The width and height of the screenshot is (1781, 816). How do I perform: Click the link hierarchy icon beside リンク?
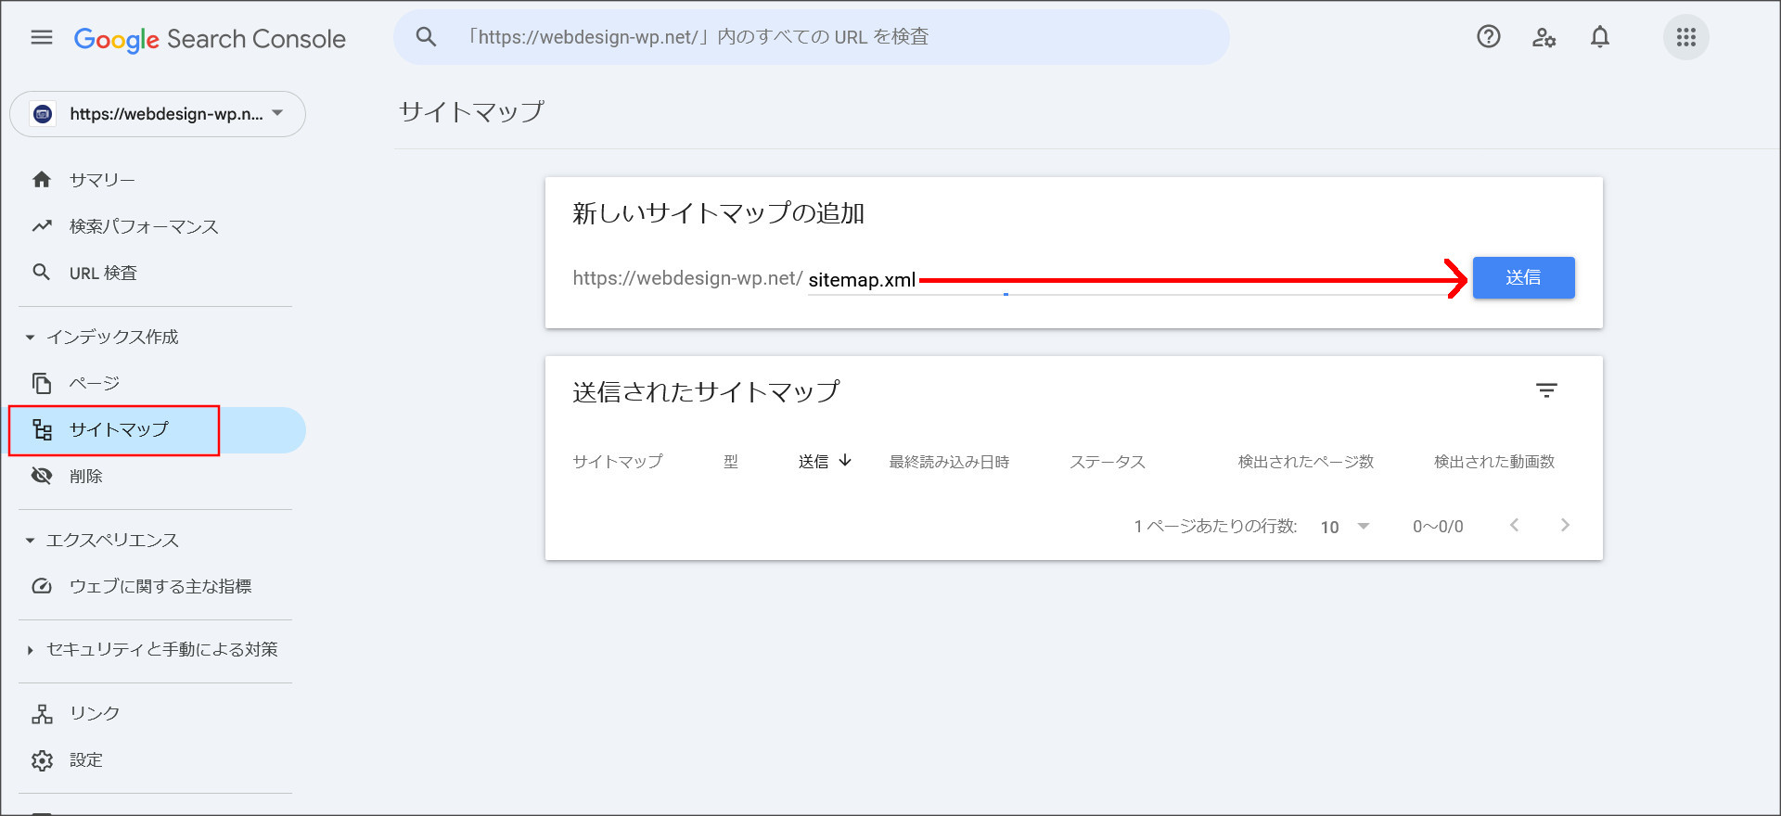pyautogui.click(x=42, y=713)
